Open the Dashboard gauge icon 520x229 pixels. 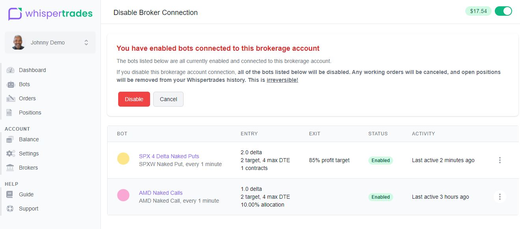tap(11, 70)
